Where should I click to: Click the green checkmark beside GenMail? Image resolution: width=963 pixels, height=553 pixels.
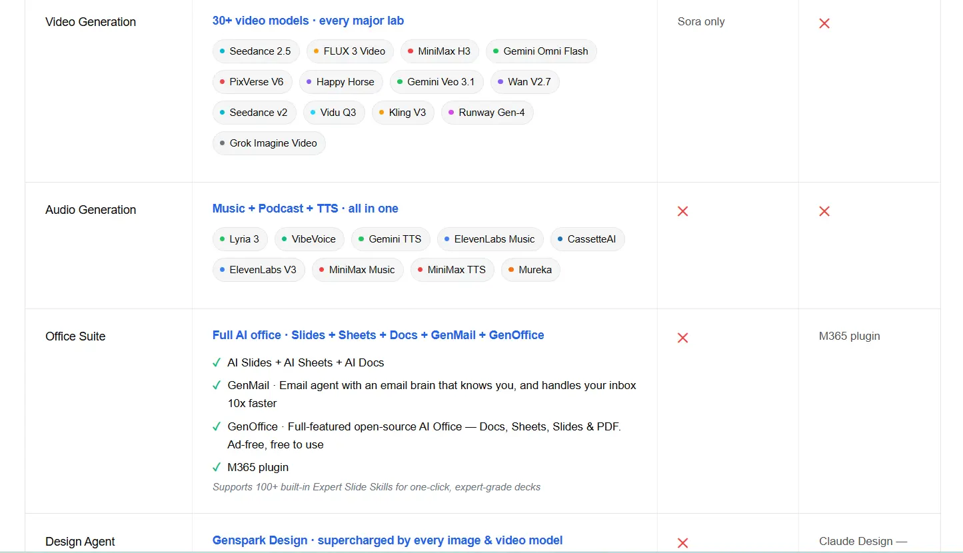pos(217,385)
